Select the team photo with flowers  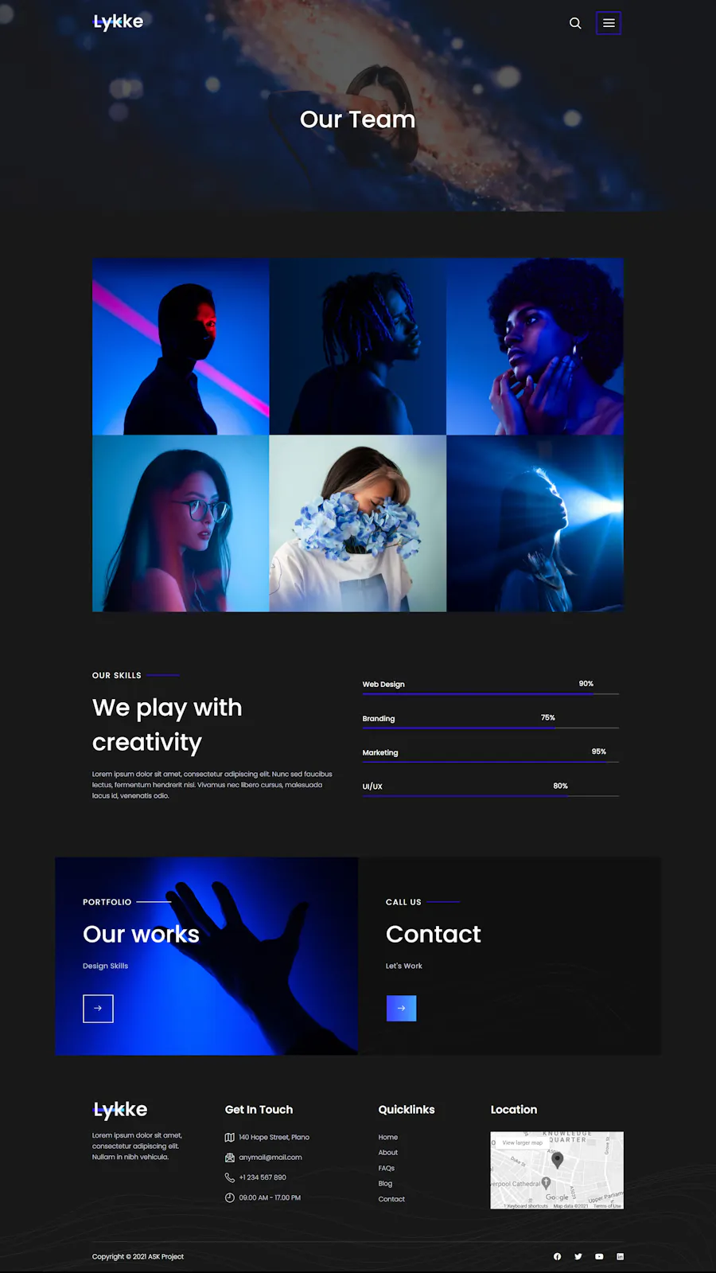point(358,523)
